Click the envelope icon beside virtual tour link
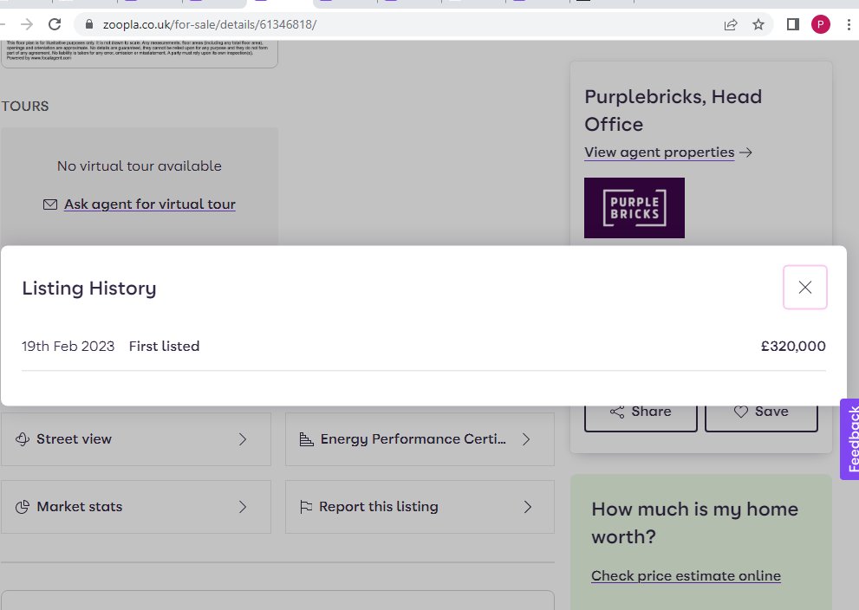The image size is (859, 610). pyautogui.click(x=50, y=204)
